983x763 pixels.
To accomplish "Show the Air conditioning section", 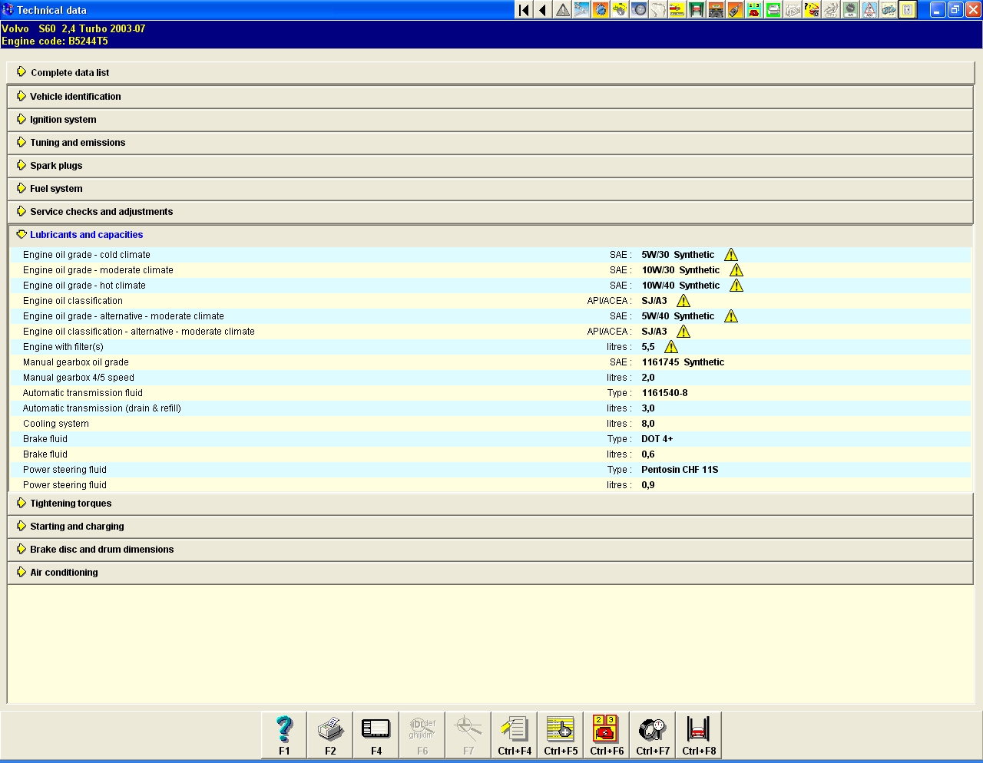I will pyautogui.click(x=491, y=573).
